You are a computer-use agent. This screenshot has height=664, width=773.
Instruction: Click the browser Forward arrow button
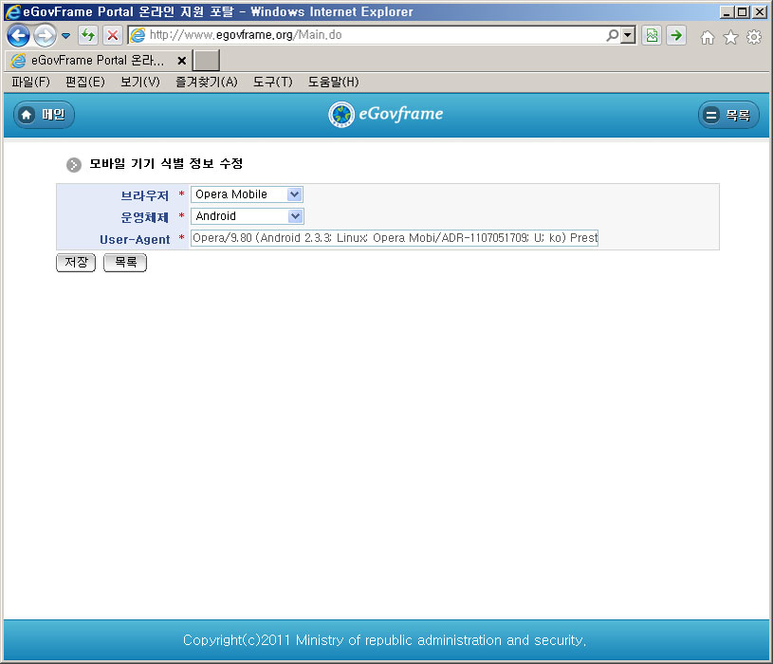(45, 35)
